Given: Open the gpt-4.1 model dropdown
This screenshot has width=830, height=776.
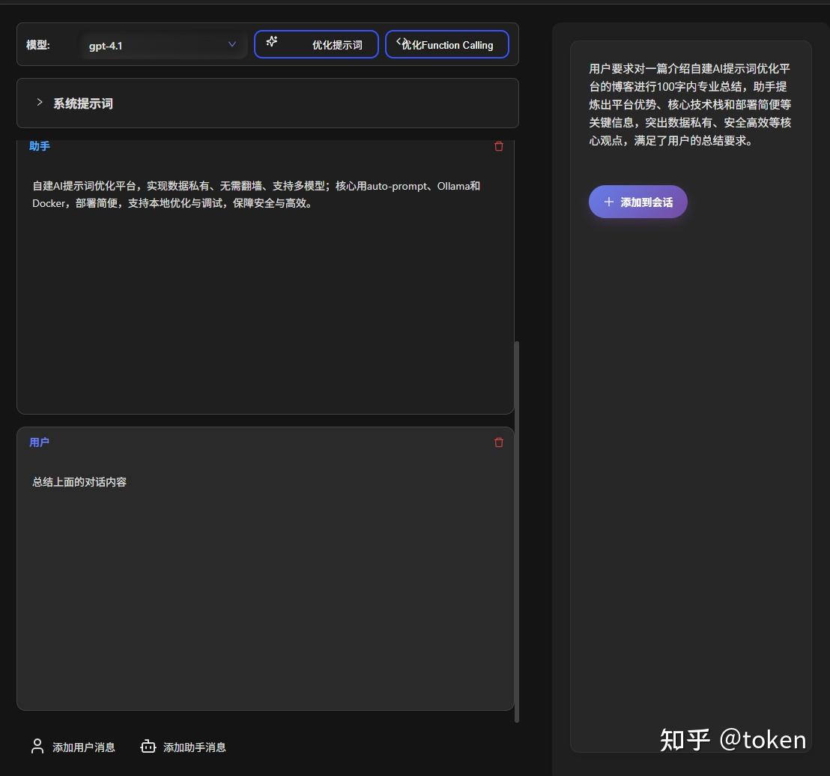Looking at the screenshot, I should 163,45.
